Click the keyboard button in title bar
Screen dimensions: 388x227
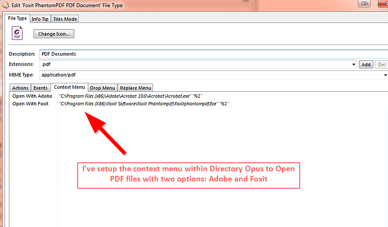364,3
